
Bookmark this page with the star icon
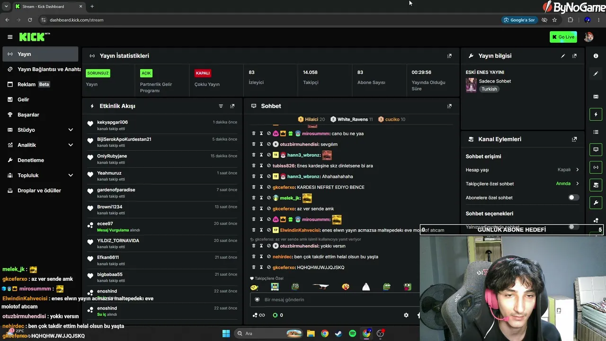tap(554, 20)
